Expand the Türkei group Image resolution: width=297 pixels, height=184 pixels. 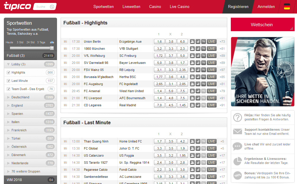coord(30,139)
